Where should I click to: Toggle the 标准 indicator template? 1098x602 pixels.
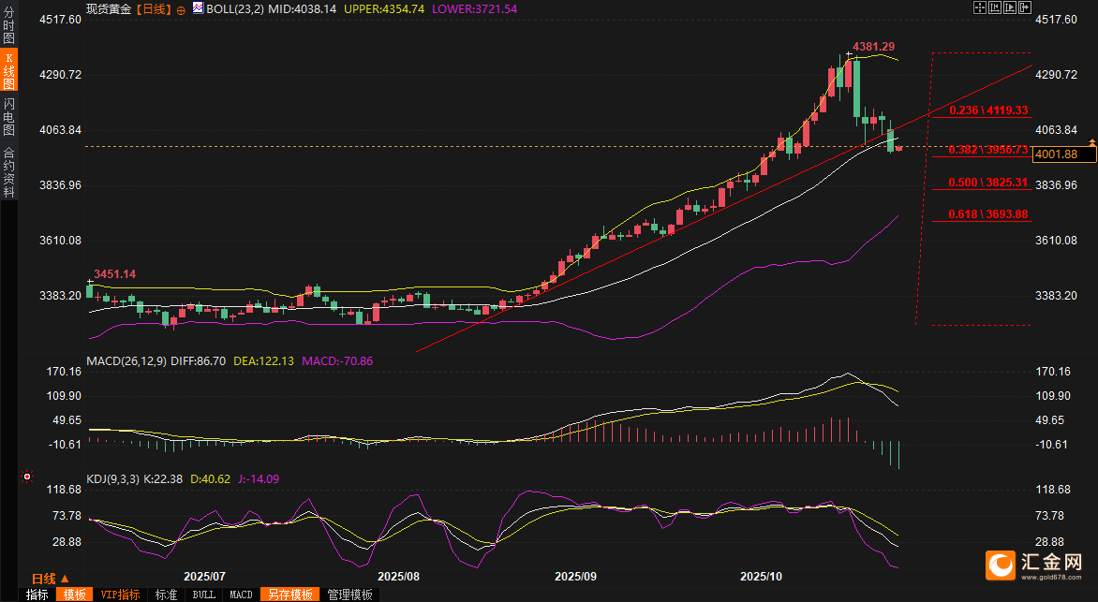(166, 595)
